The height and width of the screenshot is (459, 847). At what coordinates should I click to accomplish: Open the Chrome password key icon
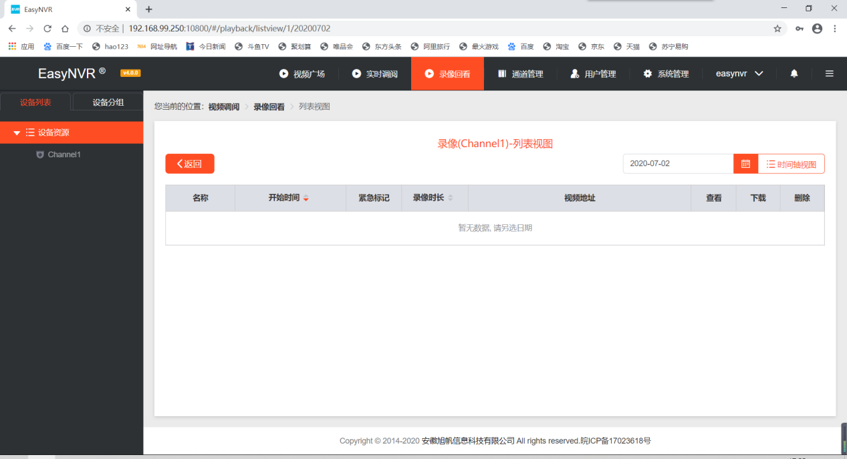click(x=800, y=29)
